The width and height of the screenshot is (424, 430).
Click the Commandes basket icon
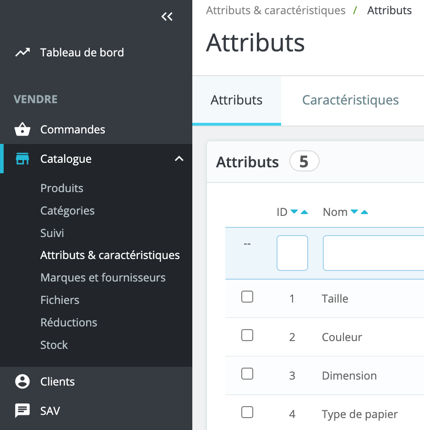[22, 130]
